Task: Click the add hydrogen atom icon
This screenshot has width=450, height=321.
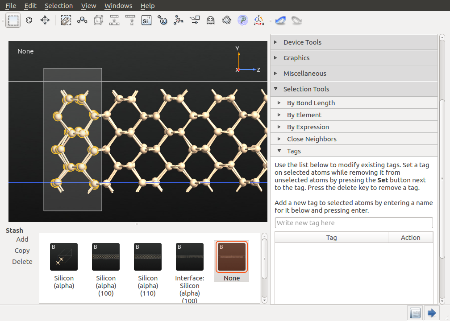Action: point(162,21)
